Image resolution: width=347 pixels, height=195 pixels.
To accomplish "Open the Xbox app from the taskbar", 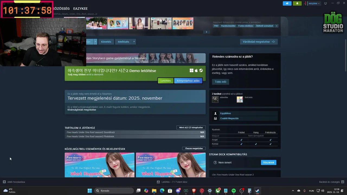I will (218, 191).
